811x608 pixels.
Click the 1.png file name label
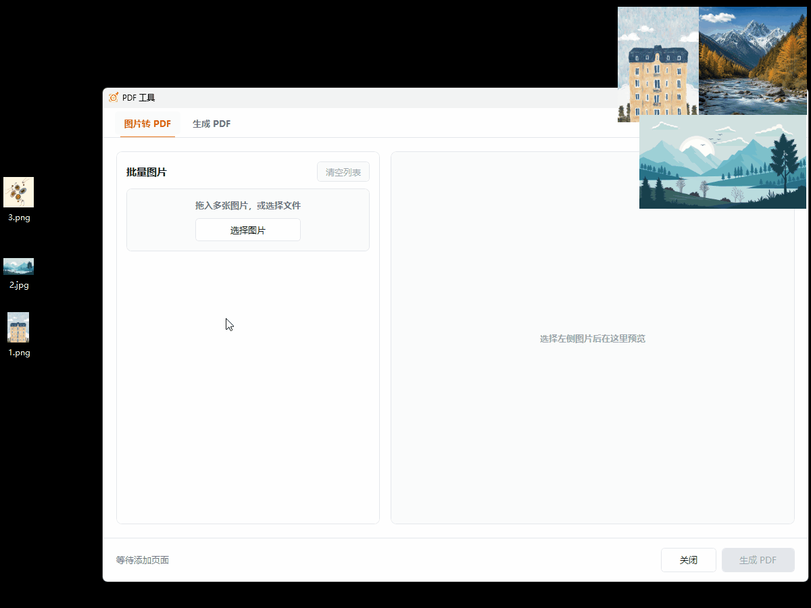[19, 353]
